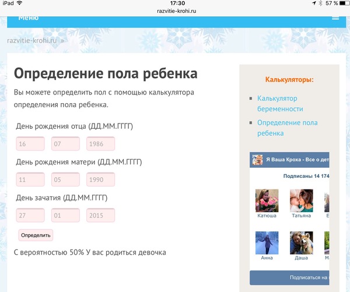Screen dimensions: 350x292
Task: Click the name Катюша under photo
Action: click(267, 216)
